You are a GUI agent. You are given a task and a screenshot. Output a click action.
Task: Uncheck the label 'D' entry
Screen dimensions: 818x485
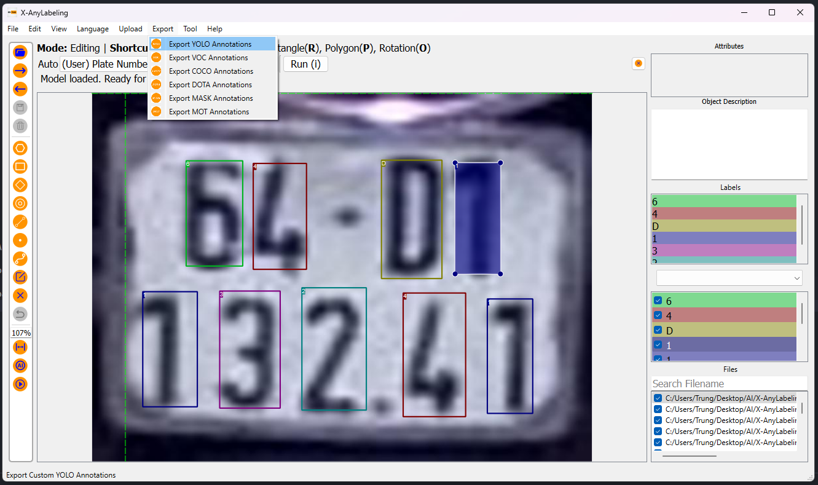point(657,330)
